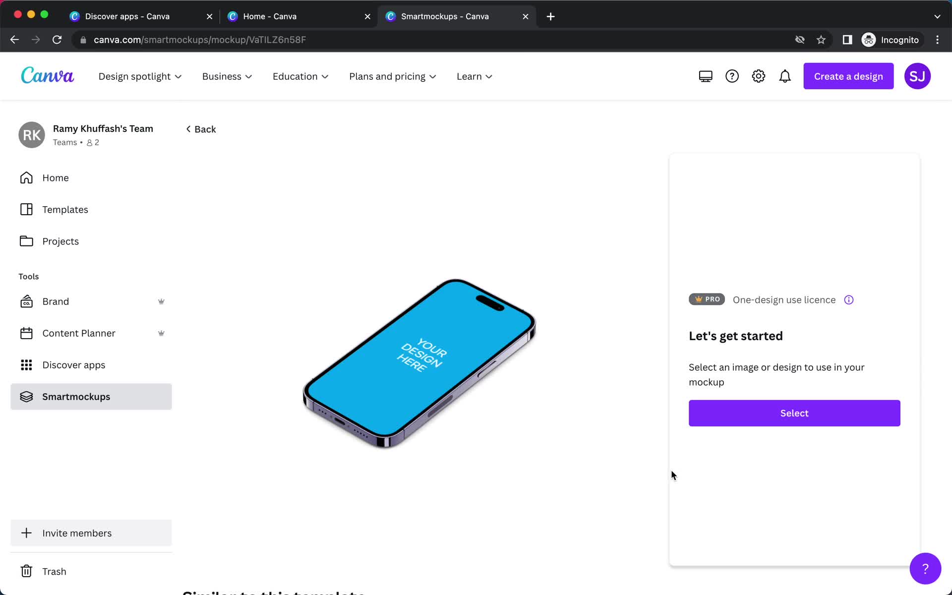Bookmark this page with the star icon
The width and height of the screenshot is (952, 595).
(821, 40)
